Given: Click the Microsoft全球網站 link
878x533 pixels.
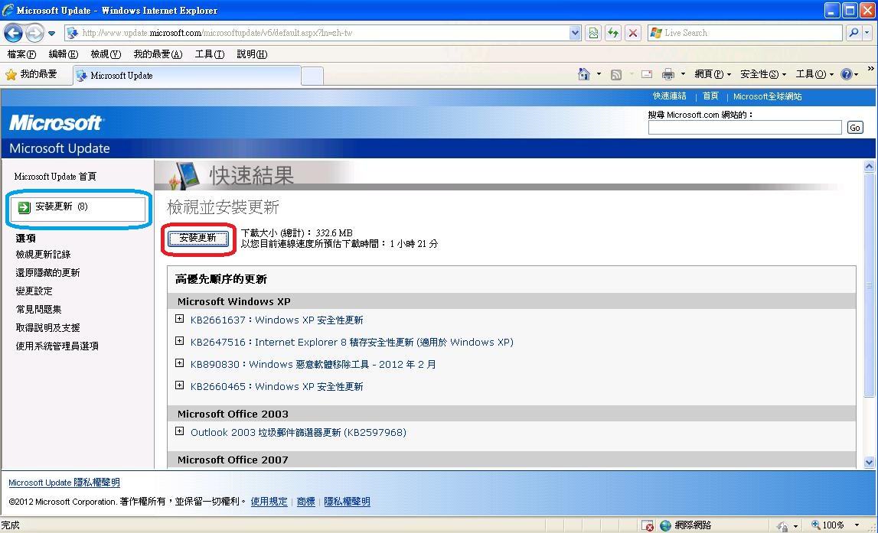Looking at the screenshot, I should tap(767, 96).
